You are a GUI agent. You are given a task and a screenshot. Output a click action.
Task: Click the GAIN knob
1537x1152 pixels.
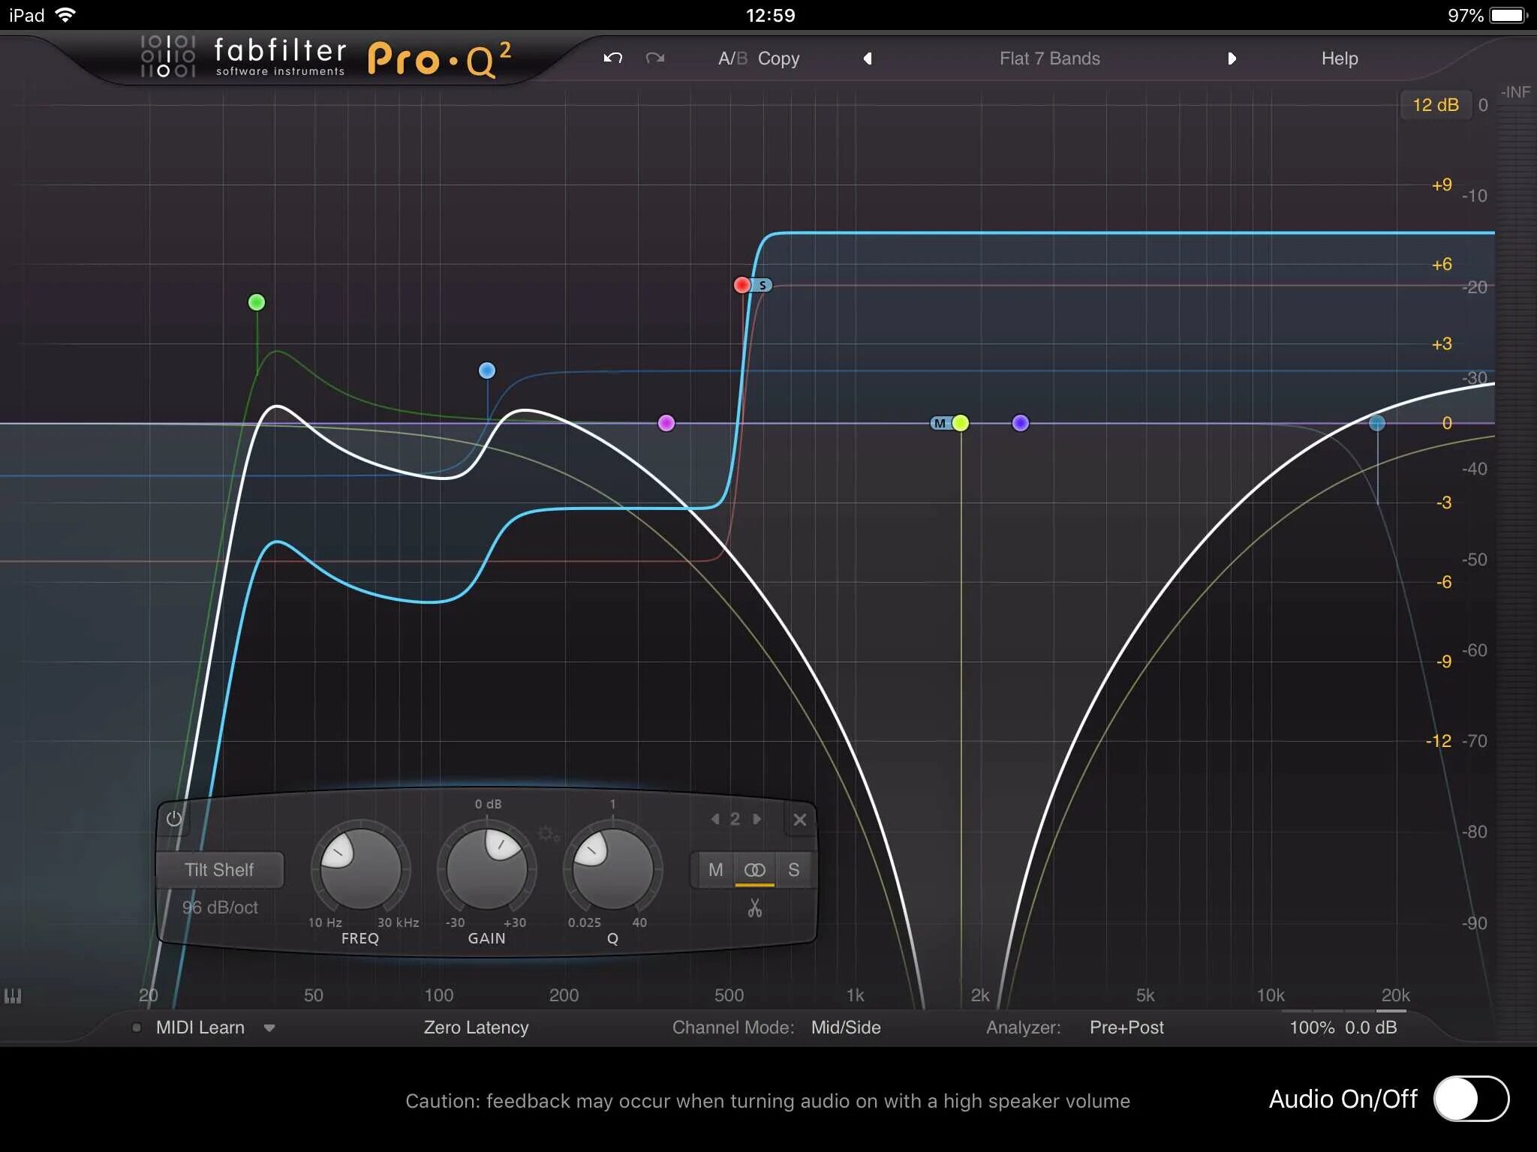[x=486, y=869]
